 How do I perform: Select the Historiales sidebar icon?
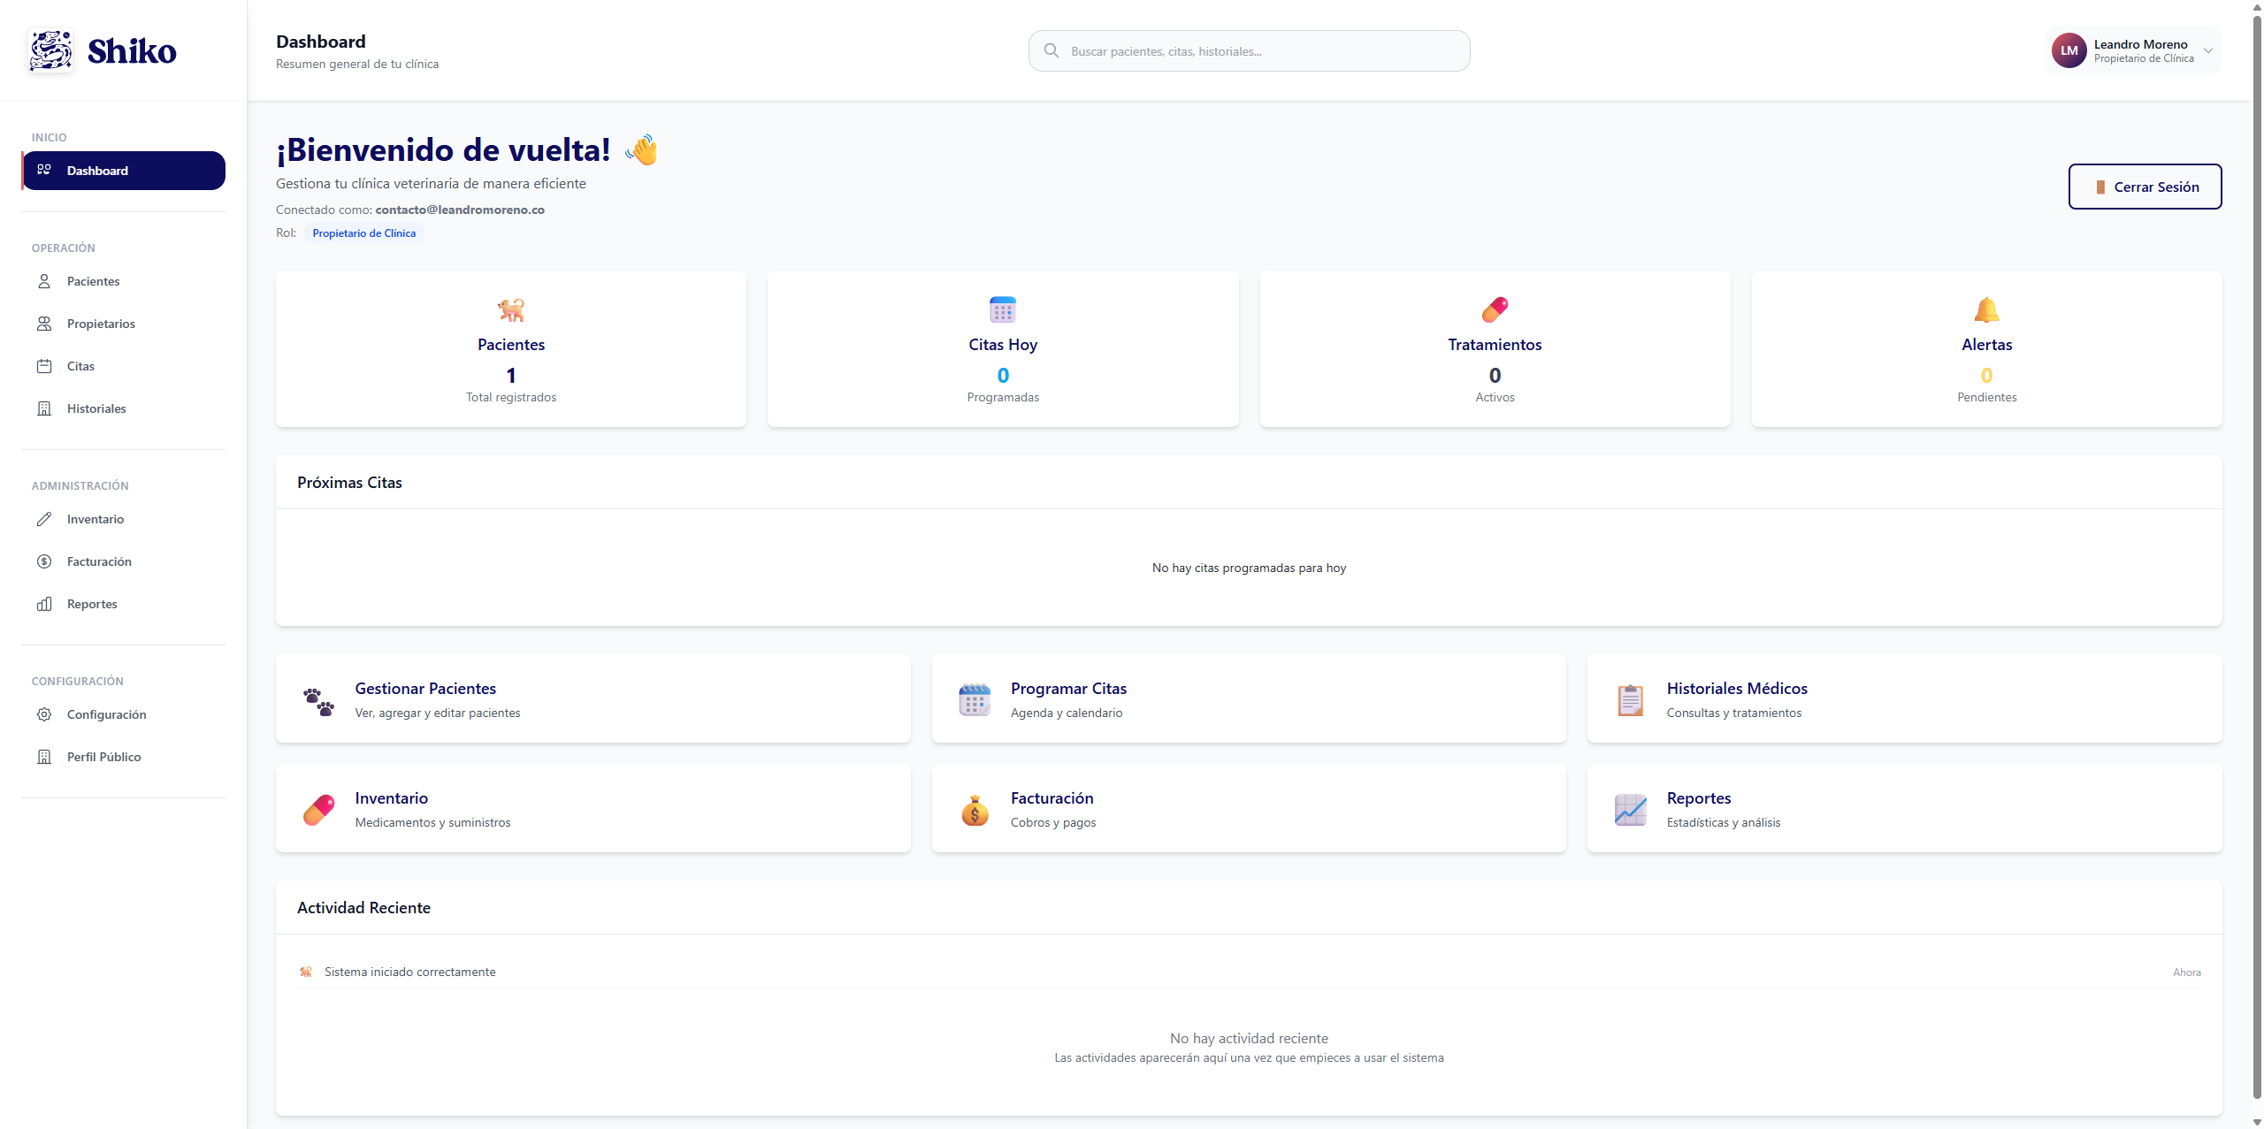click(x=45, y=408)
